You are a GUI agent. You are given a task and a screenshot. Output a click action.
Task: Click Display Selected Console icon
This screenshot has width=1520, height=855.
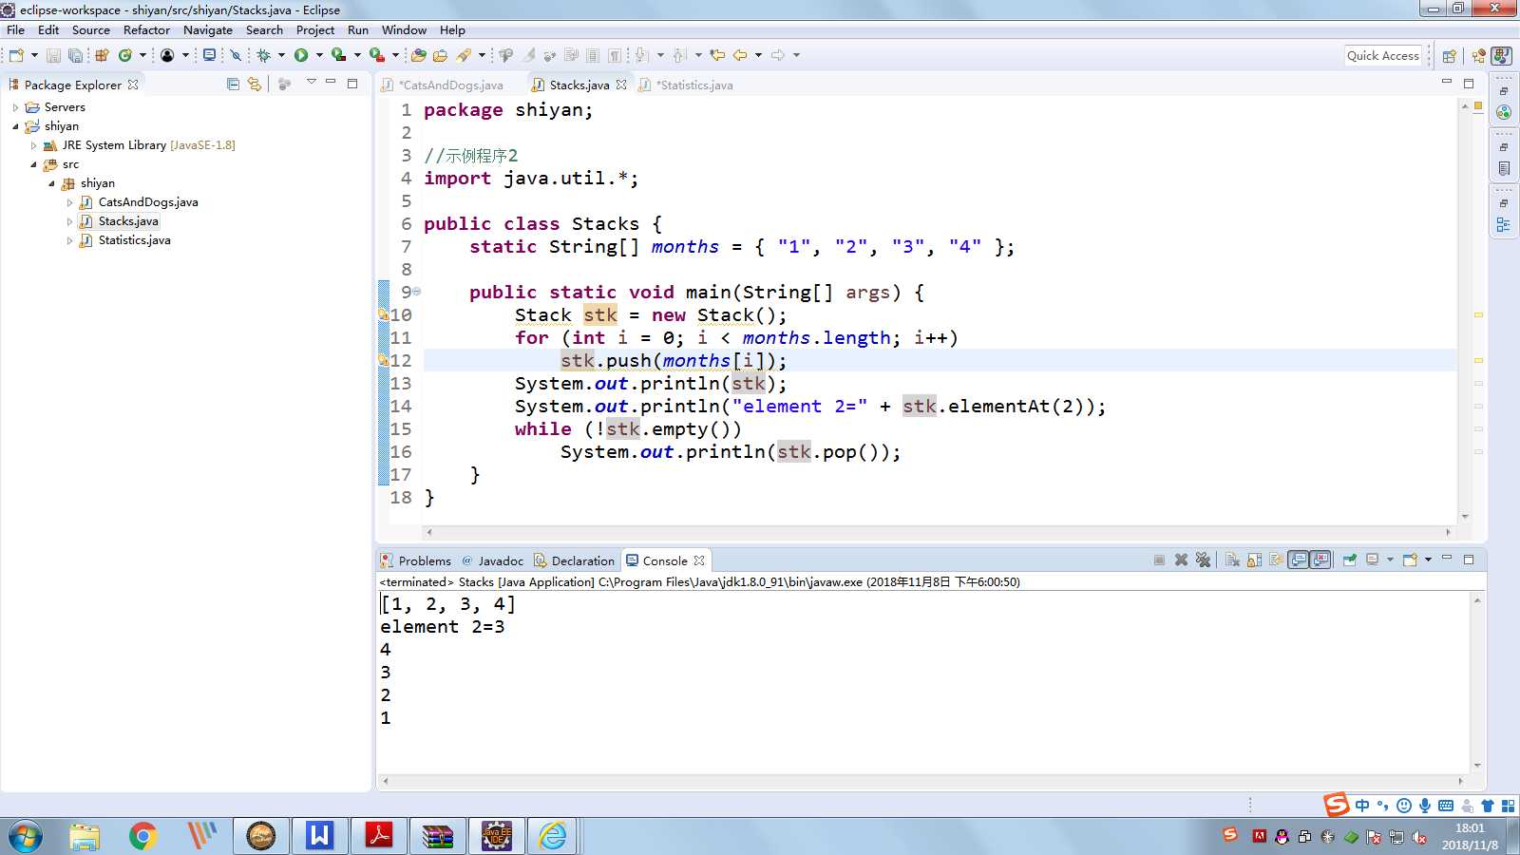coord(1372,560)
